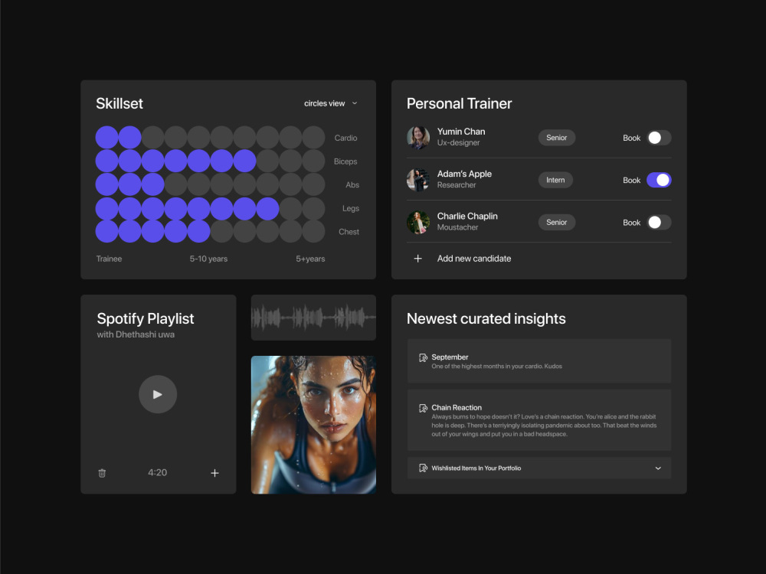This screenshot has height=574, width=766.
Task: Open the Chain Reaction insight card
Action: point(538,420)
